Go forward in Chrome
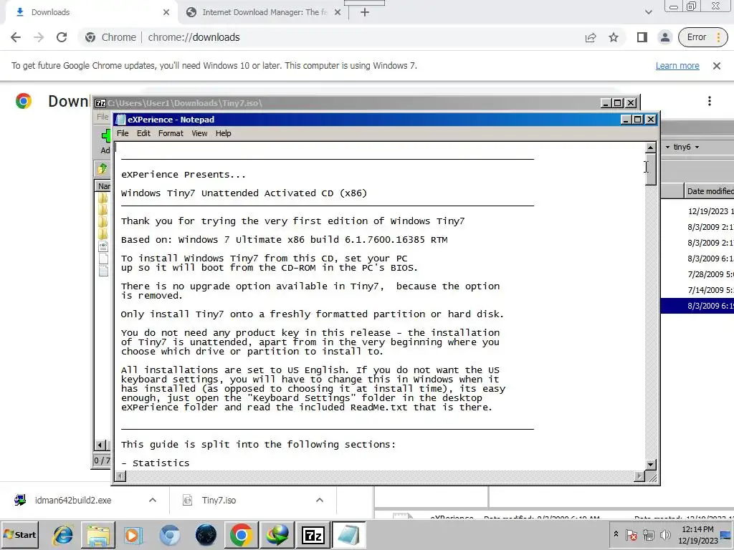This screenshot has height=550, width=734. 39,37
